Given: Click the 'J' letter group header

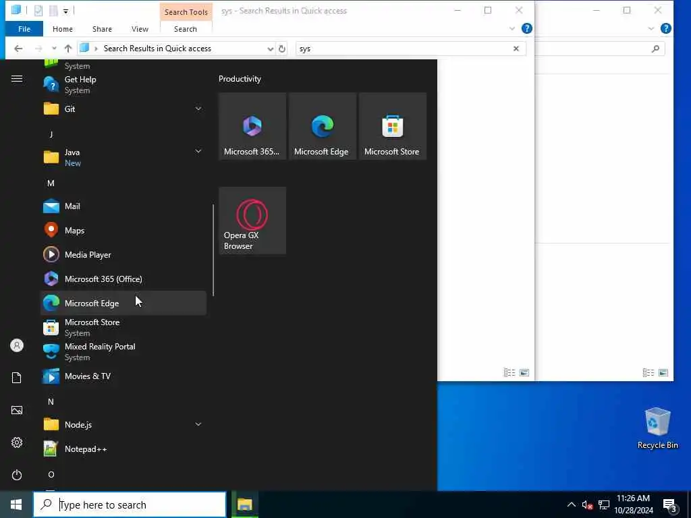Looking at the screenshot, I should pos(51,134).
